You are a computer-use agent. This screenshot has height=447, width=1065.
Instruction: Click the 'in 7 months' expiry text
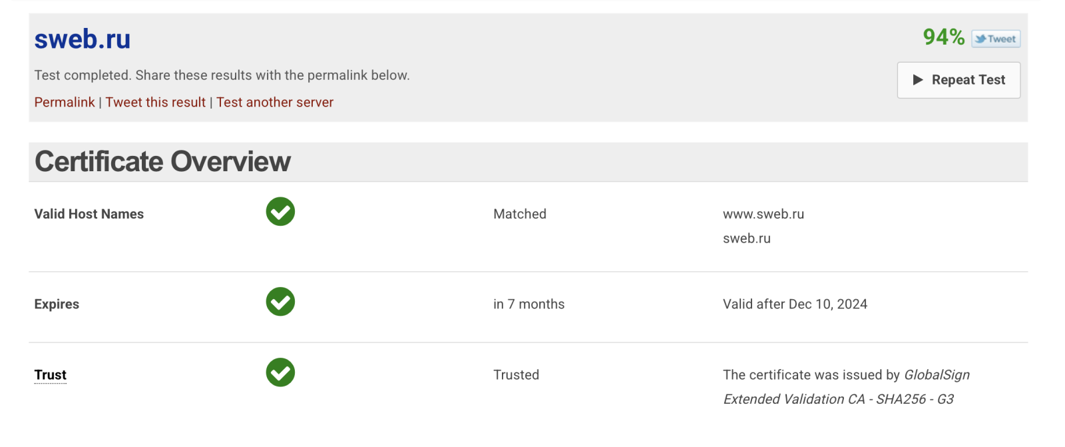pos(529,304)
